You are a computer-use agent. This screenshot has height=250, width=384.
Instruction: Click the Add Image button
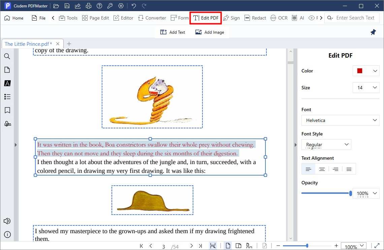tap(210, 32)
